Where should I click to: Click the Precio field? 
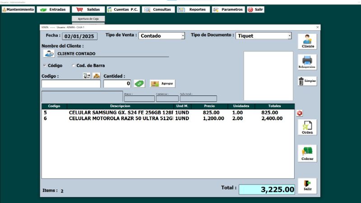(139, 99)
